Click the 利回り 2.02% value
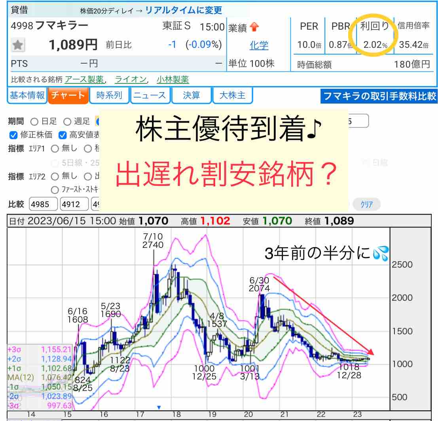The width and height of the screenshot is (438, 421). [x=375, y=45]
